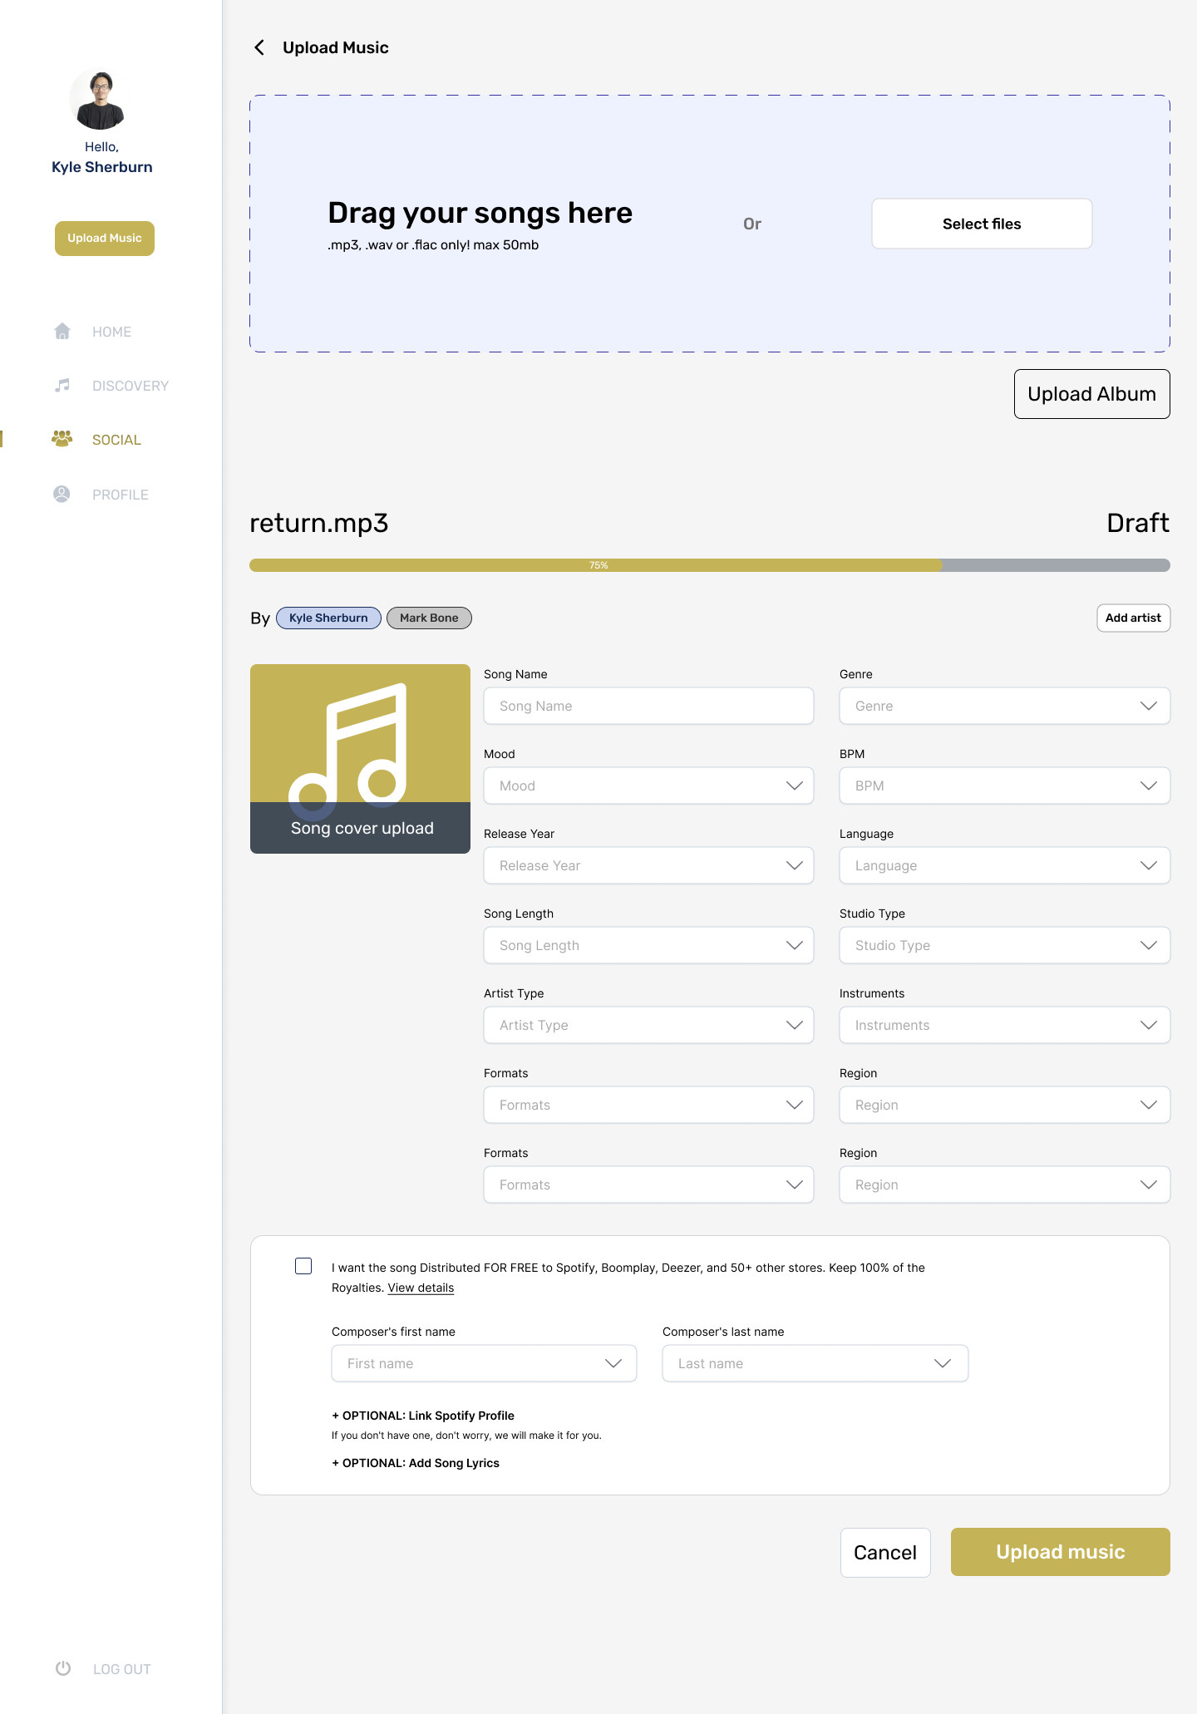
Task: Open the Release Year dropdown
Action: [648, 865]
